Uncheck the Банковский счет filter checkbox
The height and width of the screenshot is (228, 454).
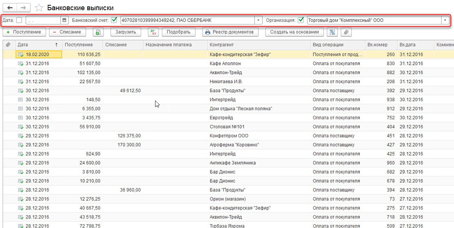pyautogui.click(x=114, y=20)
